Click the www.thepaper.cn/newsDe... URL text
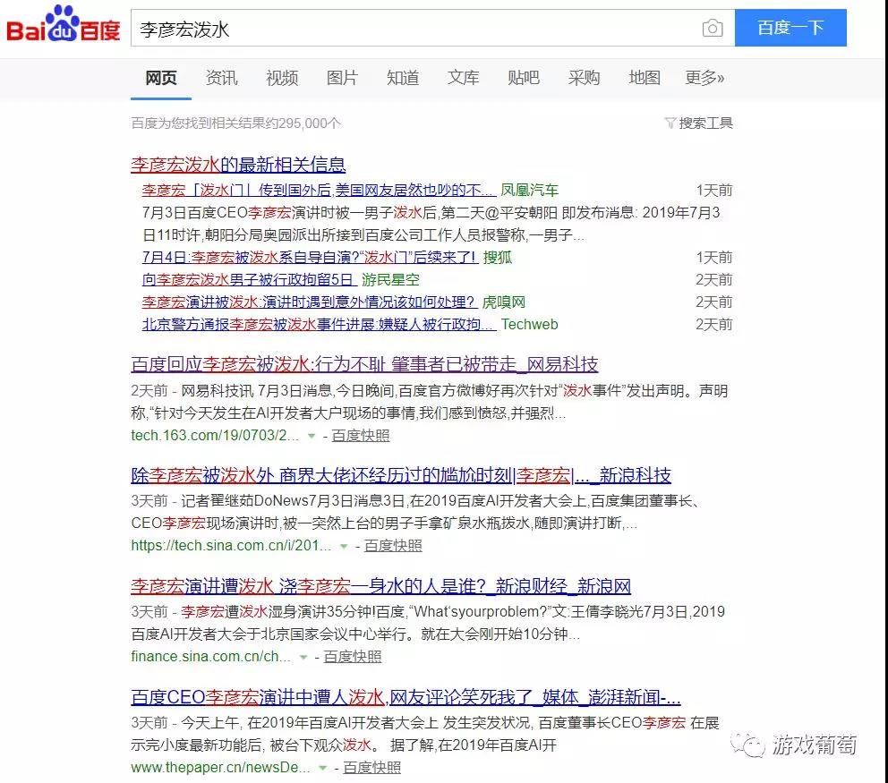The image size is (888, 783). click(x=220, y=768)
